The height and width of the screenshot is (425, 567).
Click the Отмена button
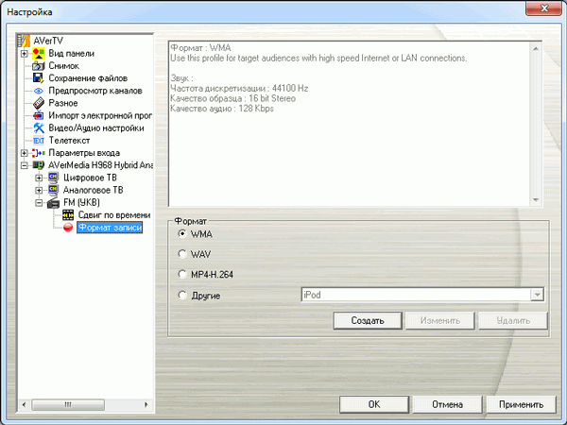[447, 404]
